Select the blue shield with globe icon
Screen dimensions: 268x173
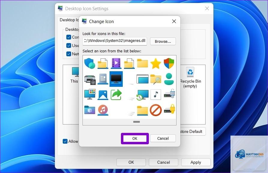point(90,63)
